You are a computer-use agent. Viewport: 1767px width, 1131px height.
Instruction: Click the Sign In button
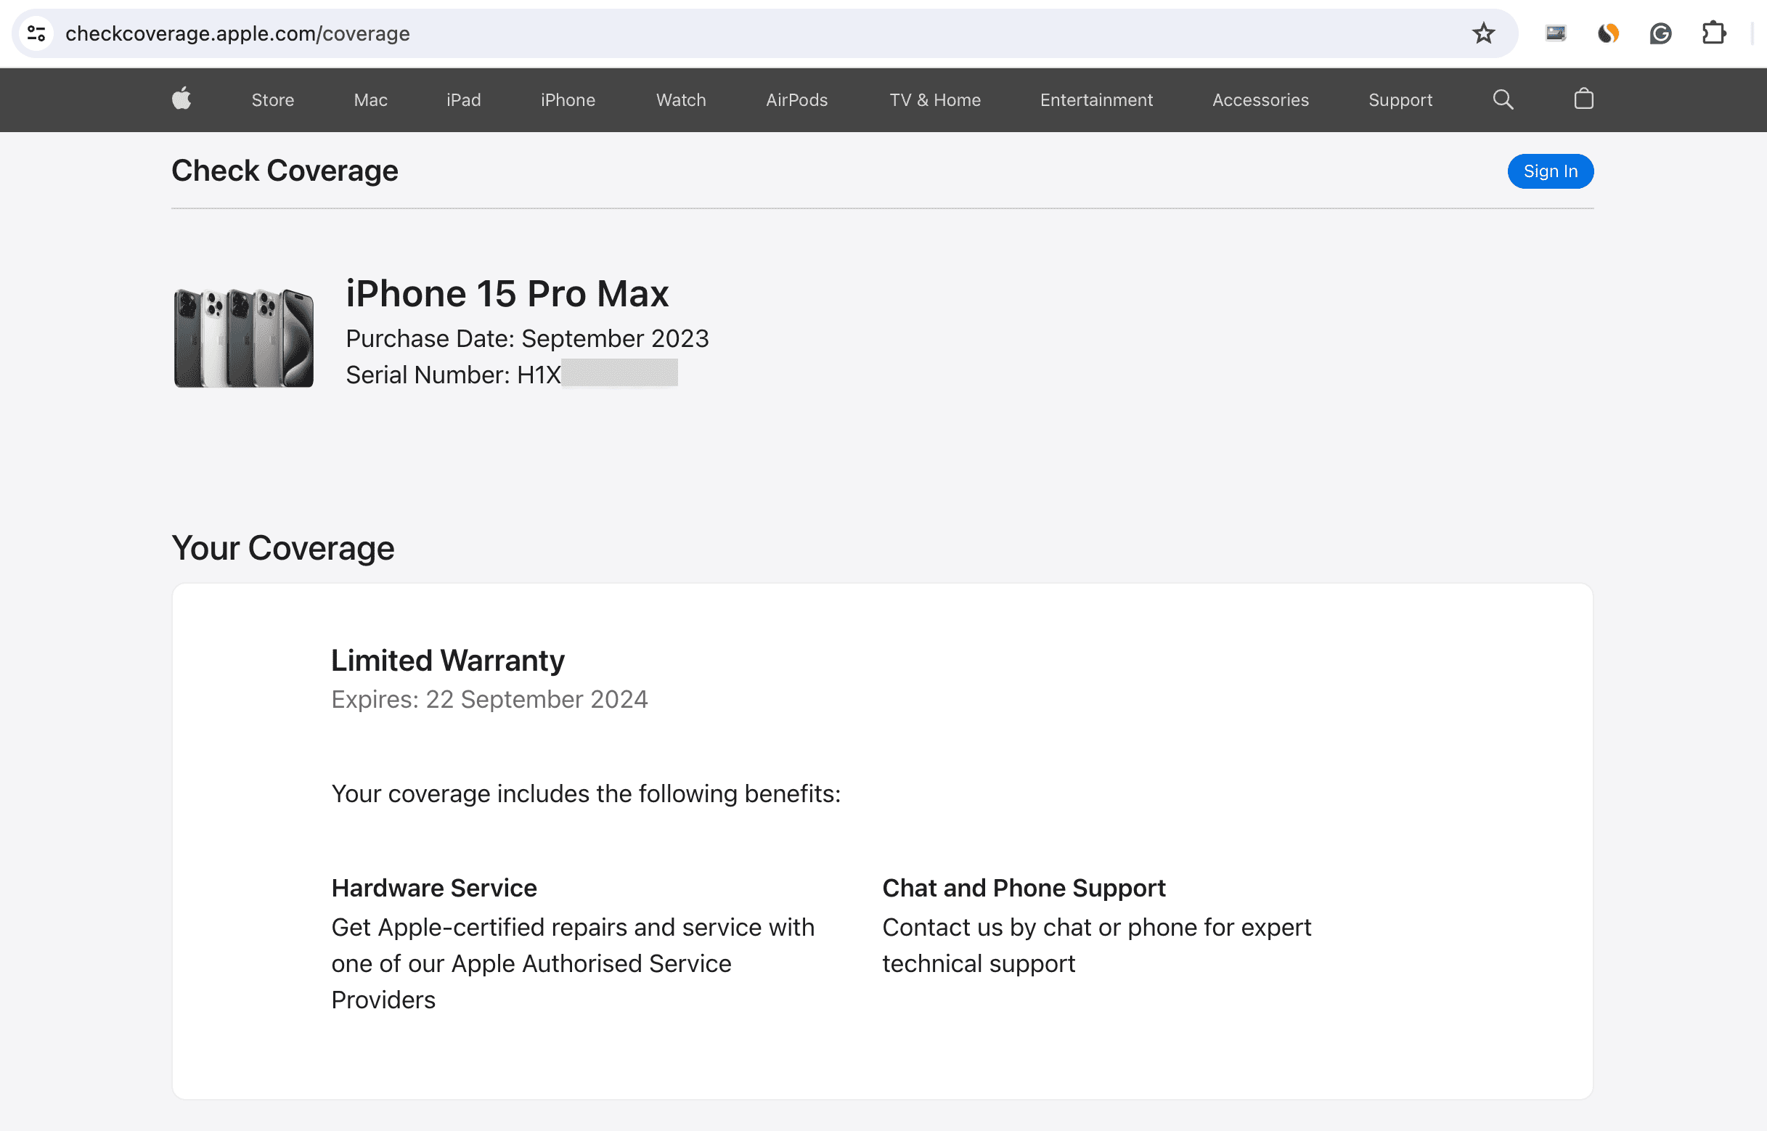pos(1549,171)
